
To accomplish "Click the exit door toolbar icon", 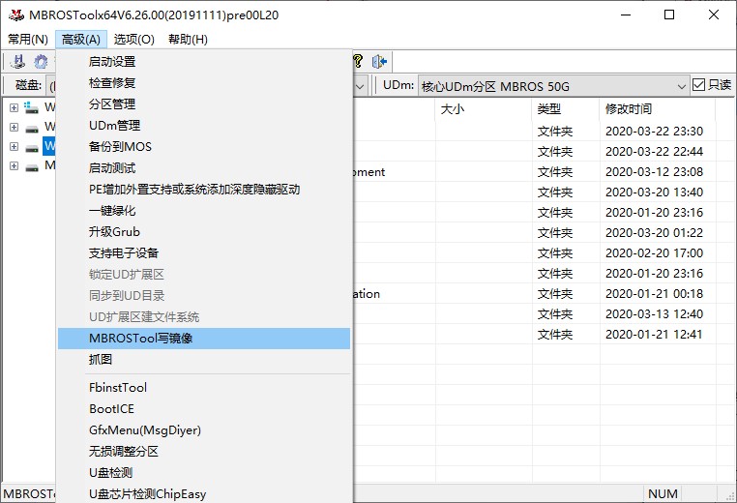I will 379,61.
